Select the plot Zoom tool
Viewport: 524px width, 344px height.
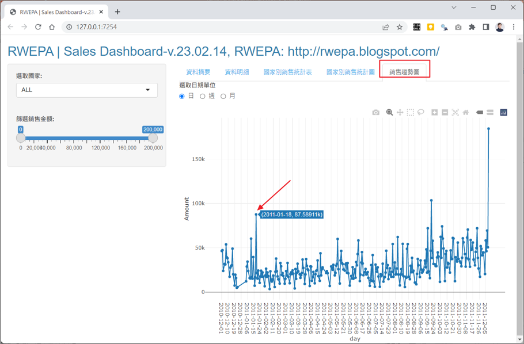389,113
